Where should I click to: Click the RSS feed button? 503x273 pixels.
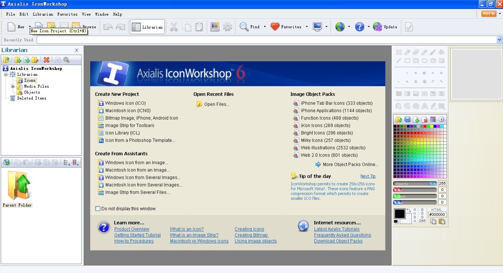489,14
